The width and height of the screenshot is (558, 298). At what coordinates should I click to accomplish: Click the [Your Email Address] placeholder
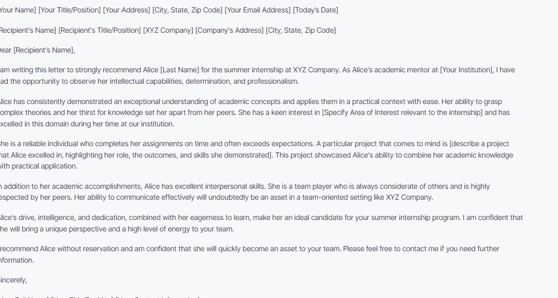tap(257, 10)
